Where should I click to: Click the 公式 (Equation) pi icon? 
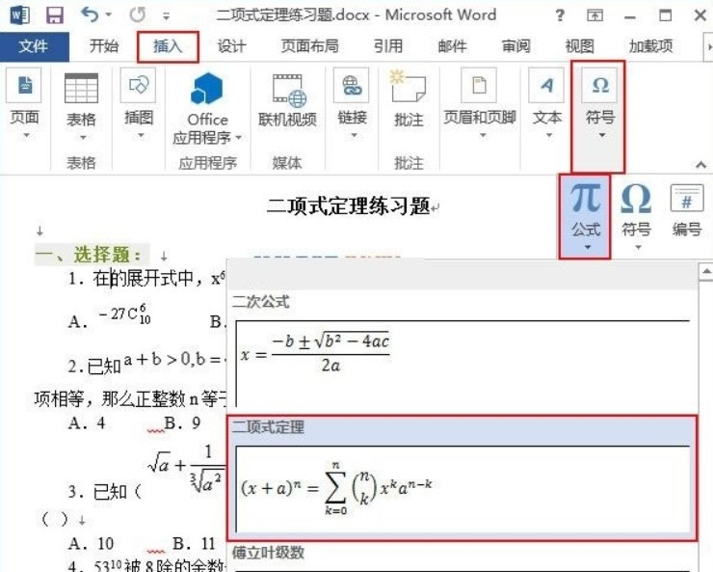click(586, 198)
